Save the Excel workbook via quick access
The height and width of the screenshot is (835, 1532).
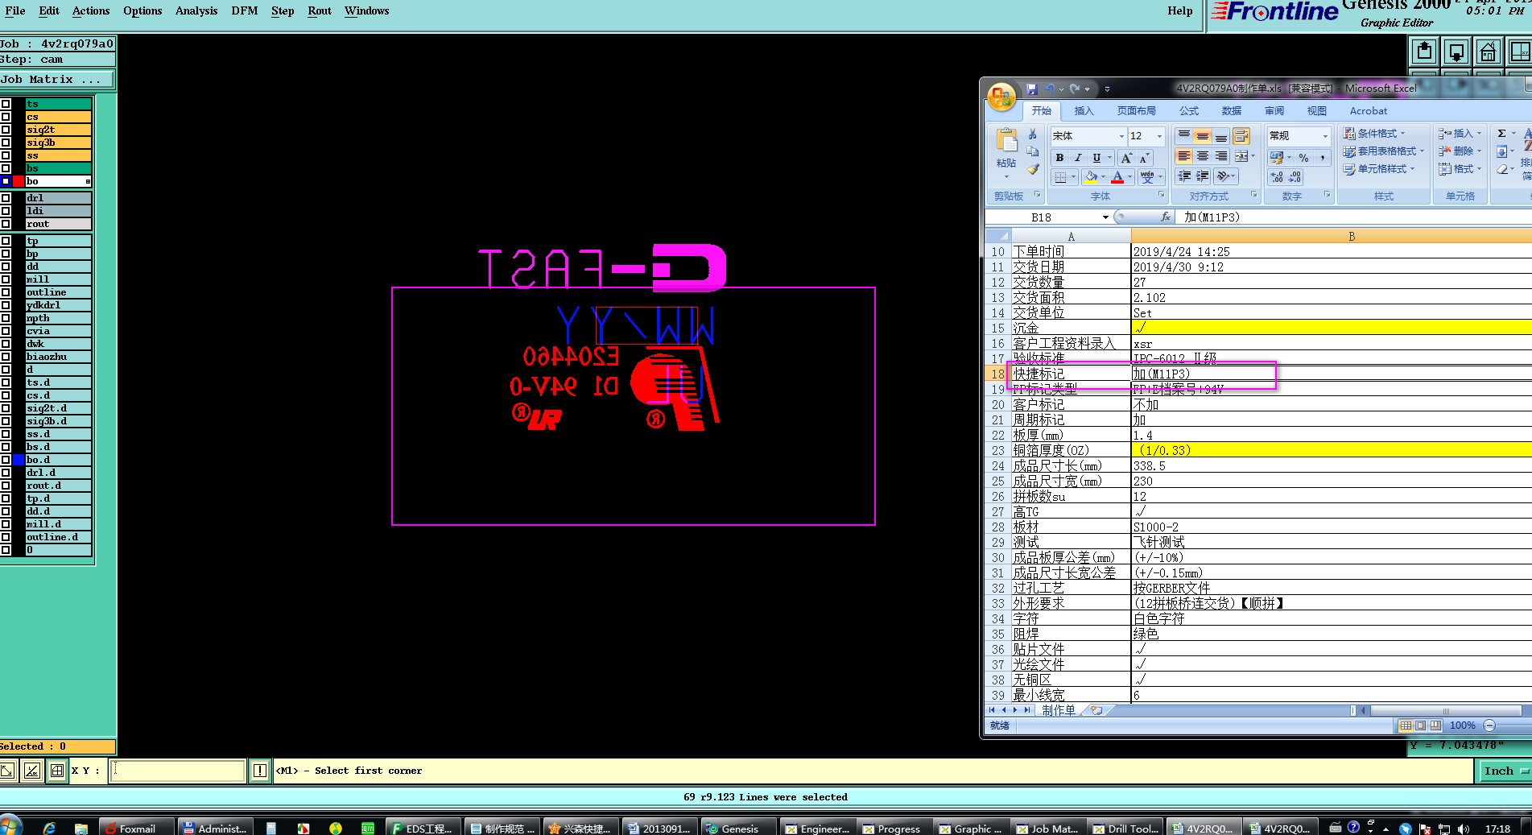coord(1032,89)
